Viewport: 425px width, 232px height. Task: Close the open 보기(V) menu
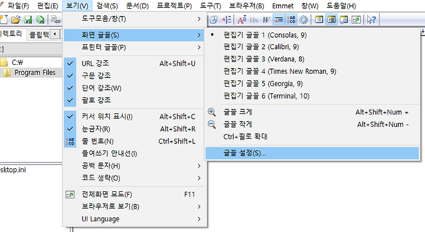point(77,6)
